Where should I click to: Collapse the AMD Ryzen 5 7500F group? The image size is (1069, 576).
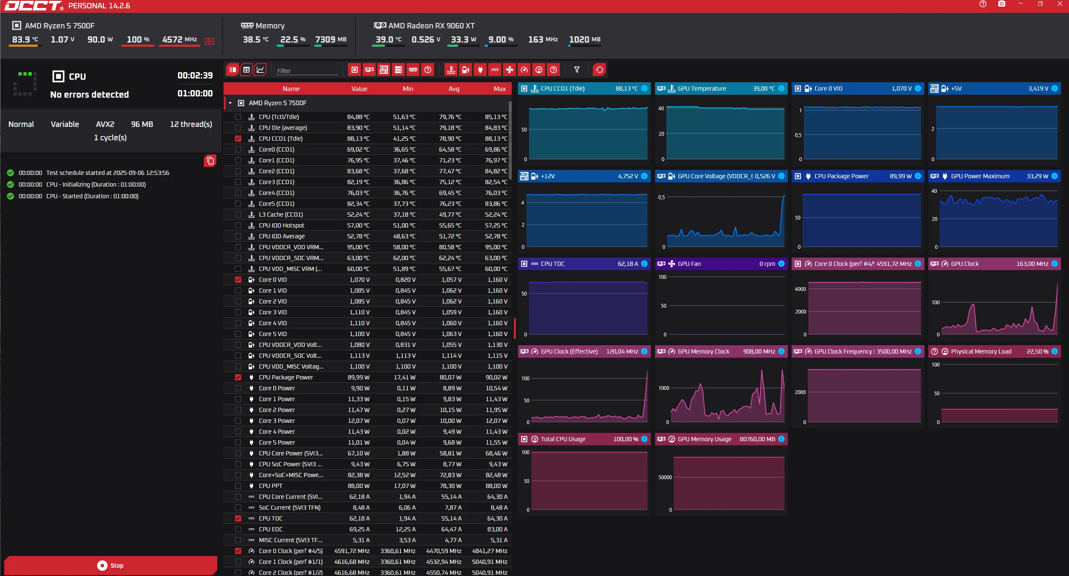pyautogui.click(x=230, y=103)
